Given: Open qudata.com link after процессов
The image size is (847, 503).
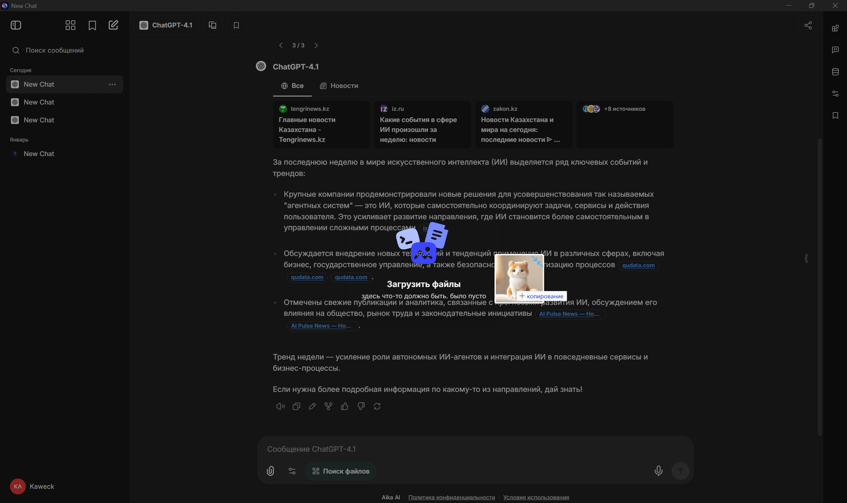Looking at the screenshot, I should (638, 266).
